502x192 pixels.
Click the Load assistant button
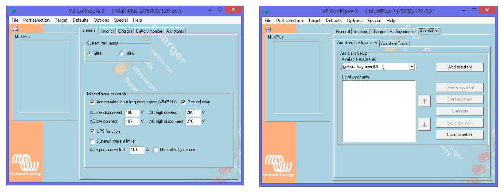tap(459, 135)
